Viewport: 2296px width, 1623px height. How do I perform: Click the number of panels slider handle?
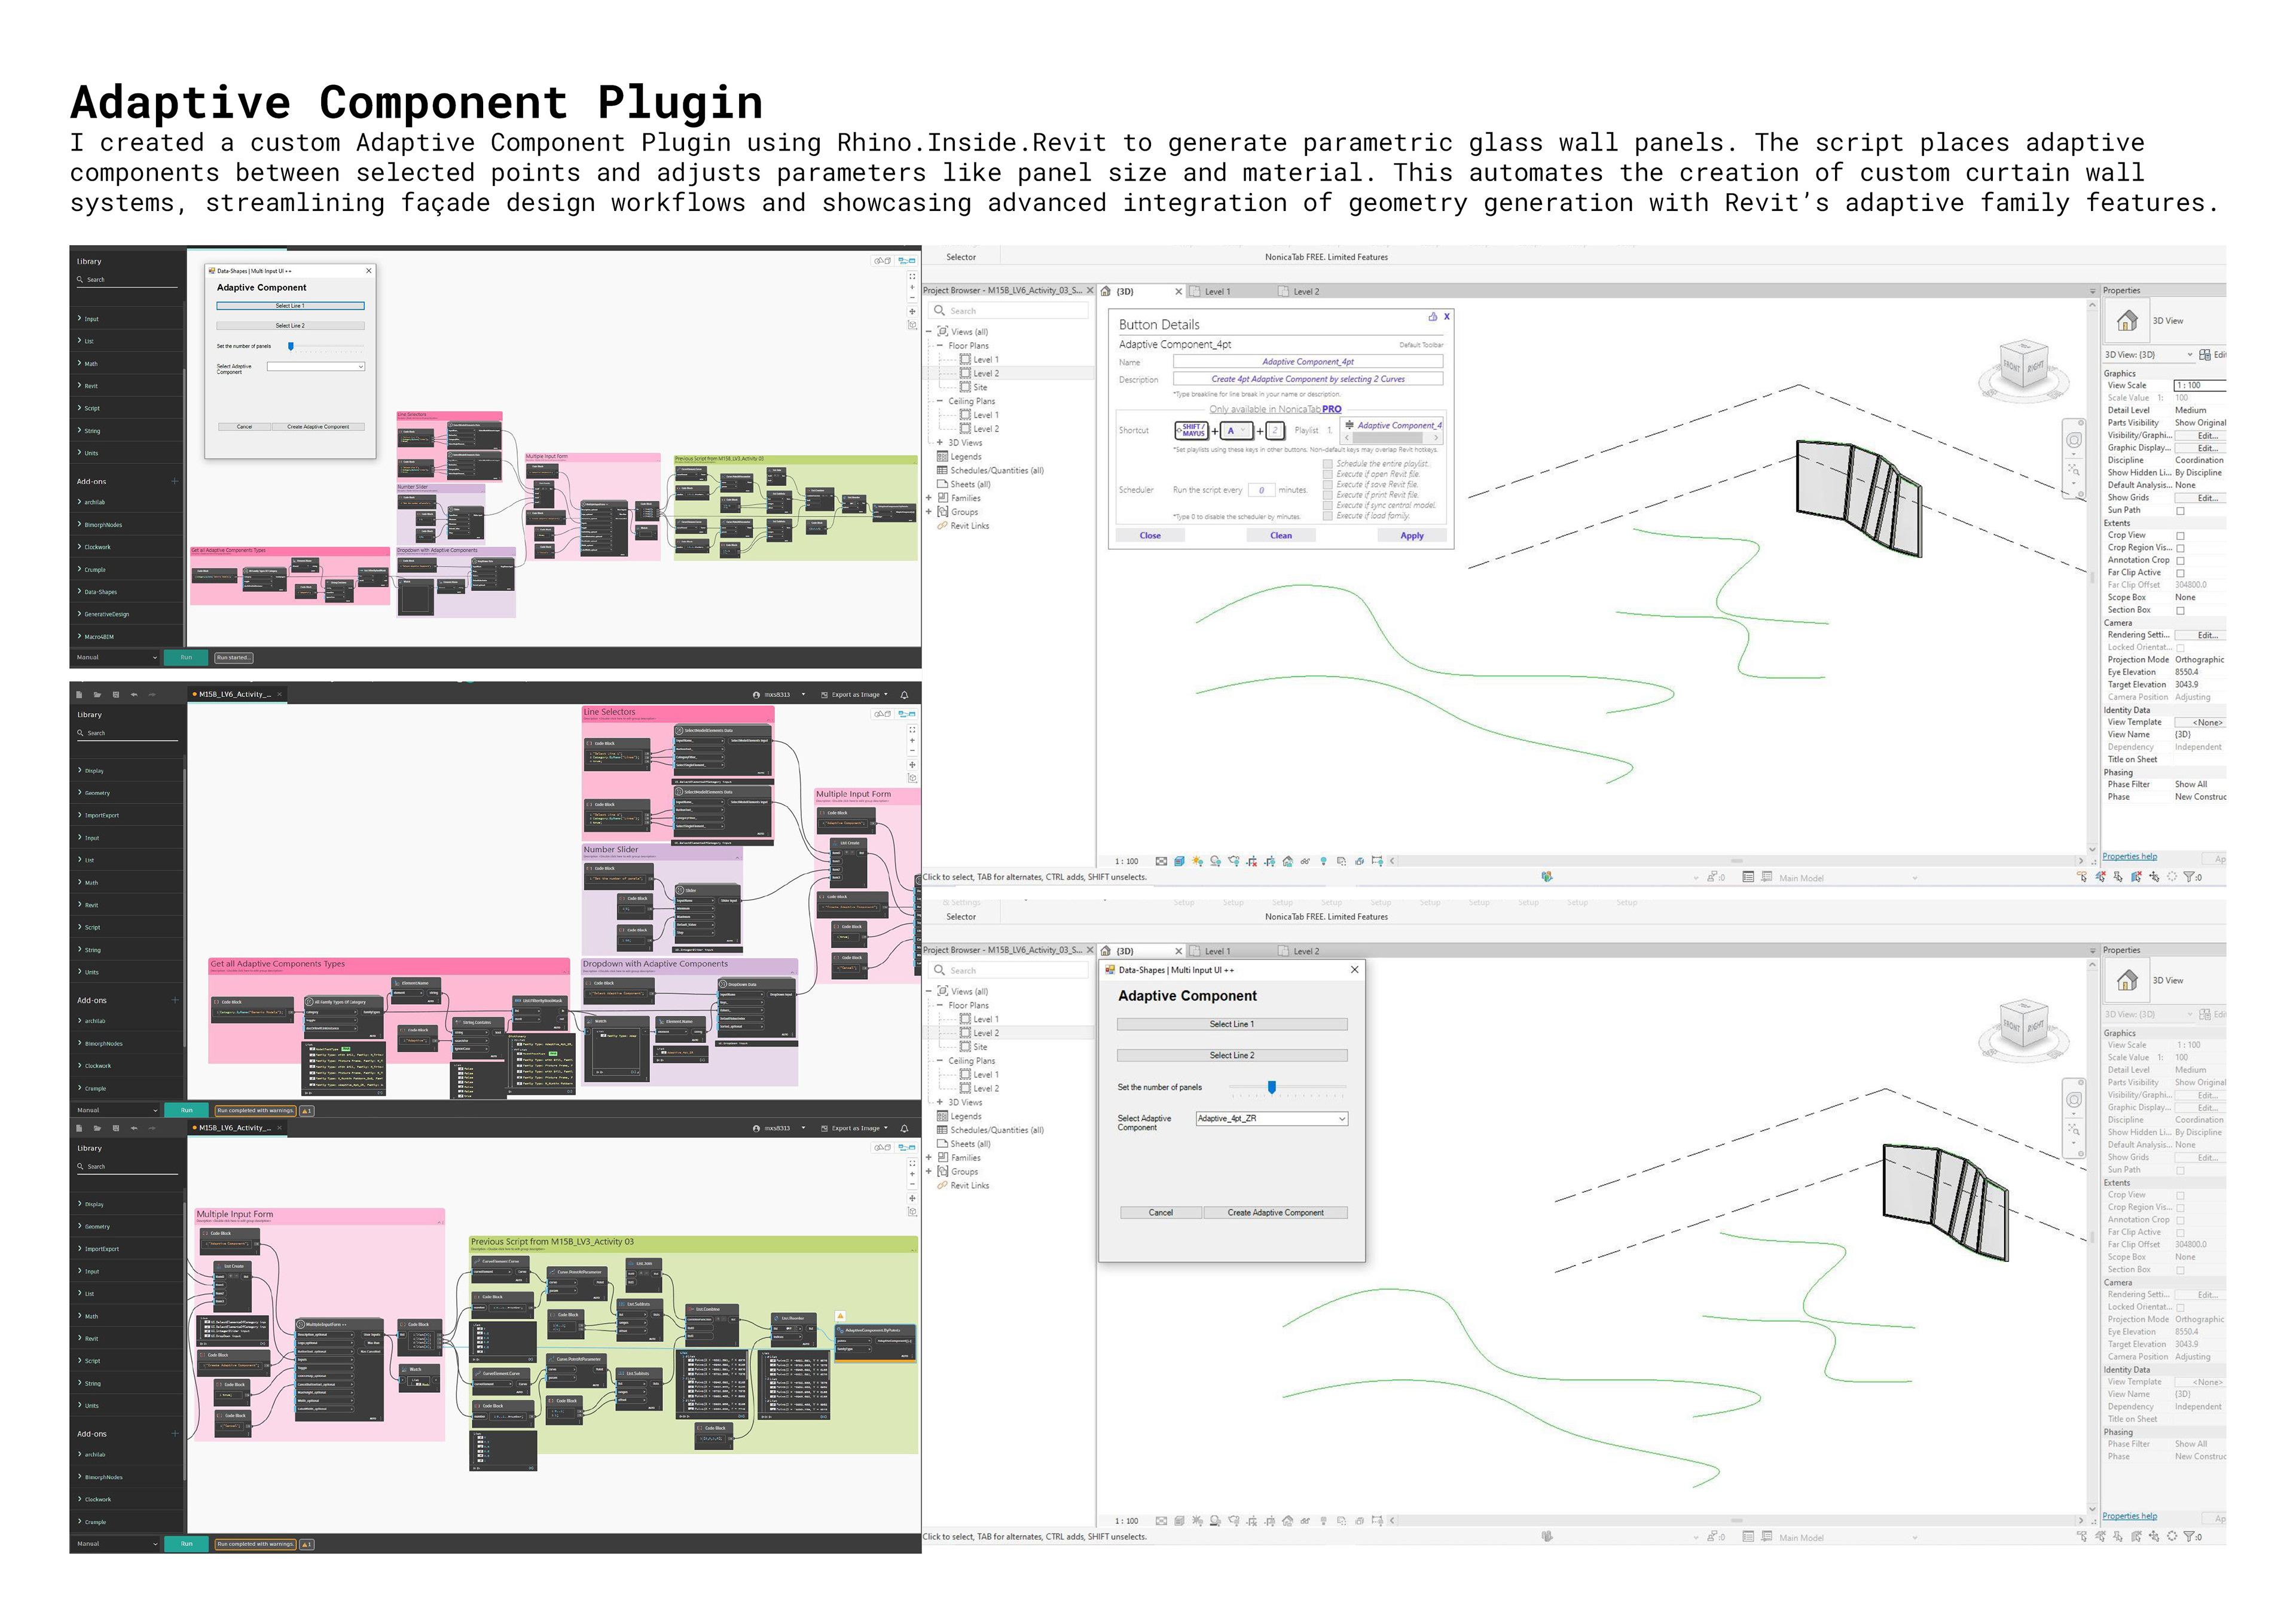(1271, 1087)
